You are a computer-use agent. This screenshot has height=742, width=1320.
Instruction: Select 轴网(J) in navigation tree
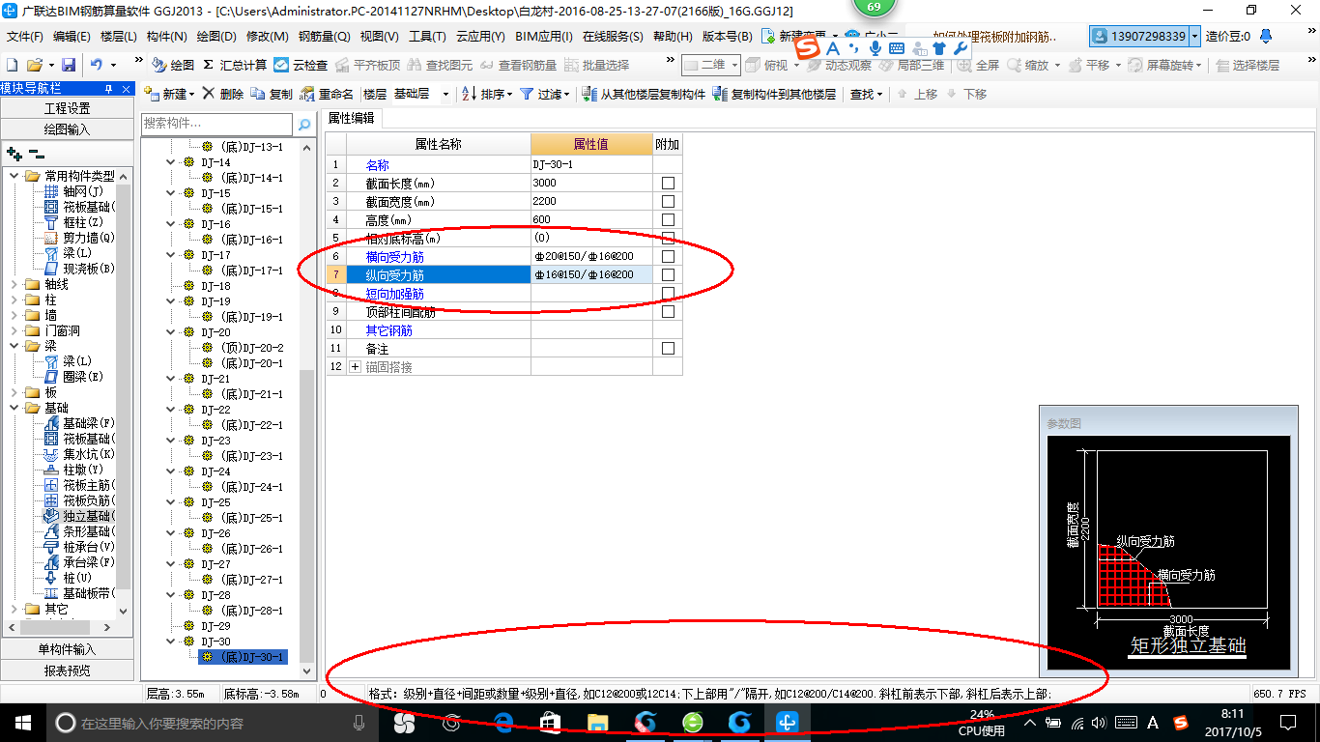click(73, 191)
